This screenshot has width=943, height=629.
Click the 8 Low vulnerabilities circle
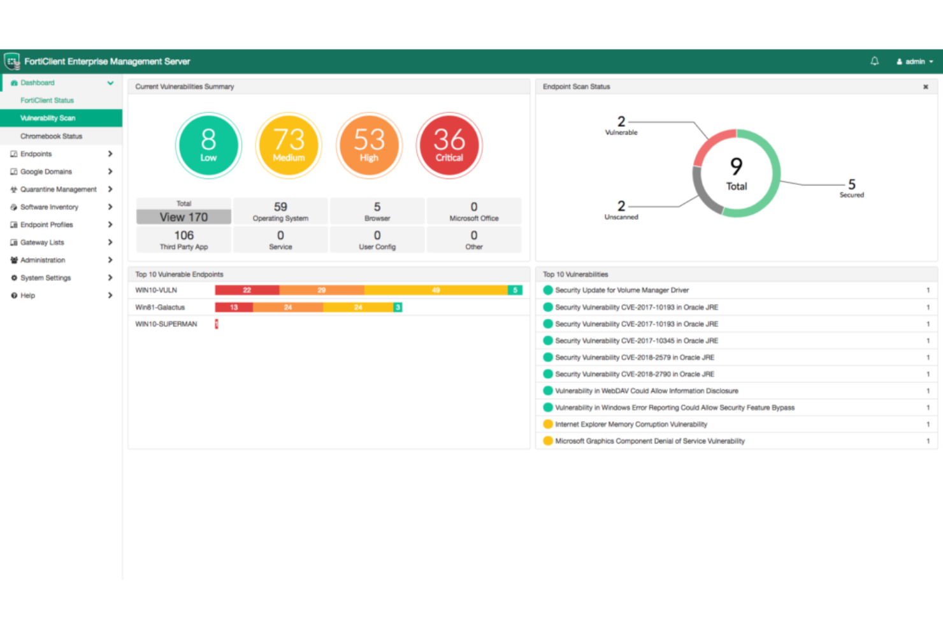click(208, 145)
